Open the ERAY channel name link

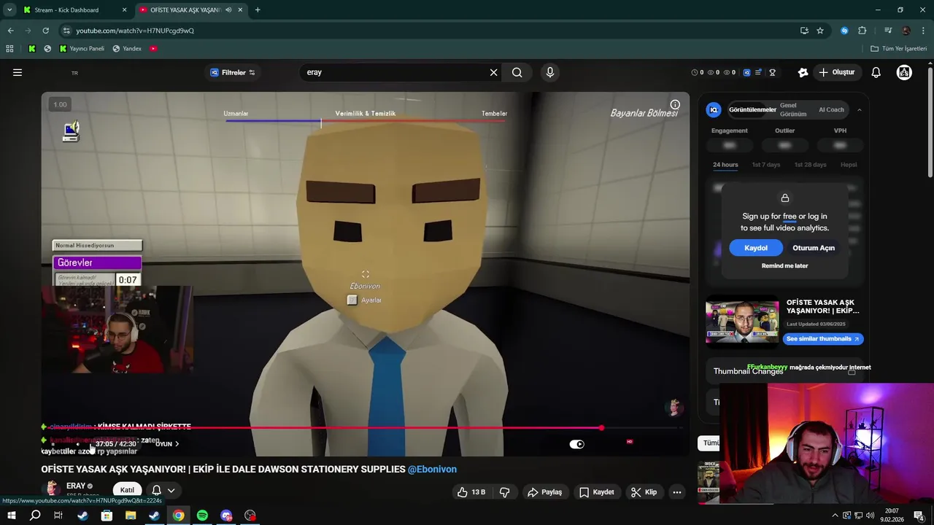coord(76,486)
